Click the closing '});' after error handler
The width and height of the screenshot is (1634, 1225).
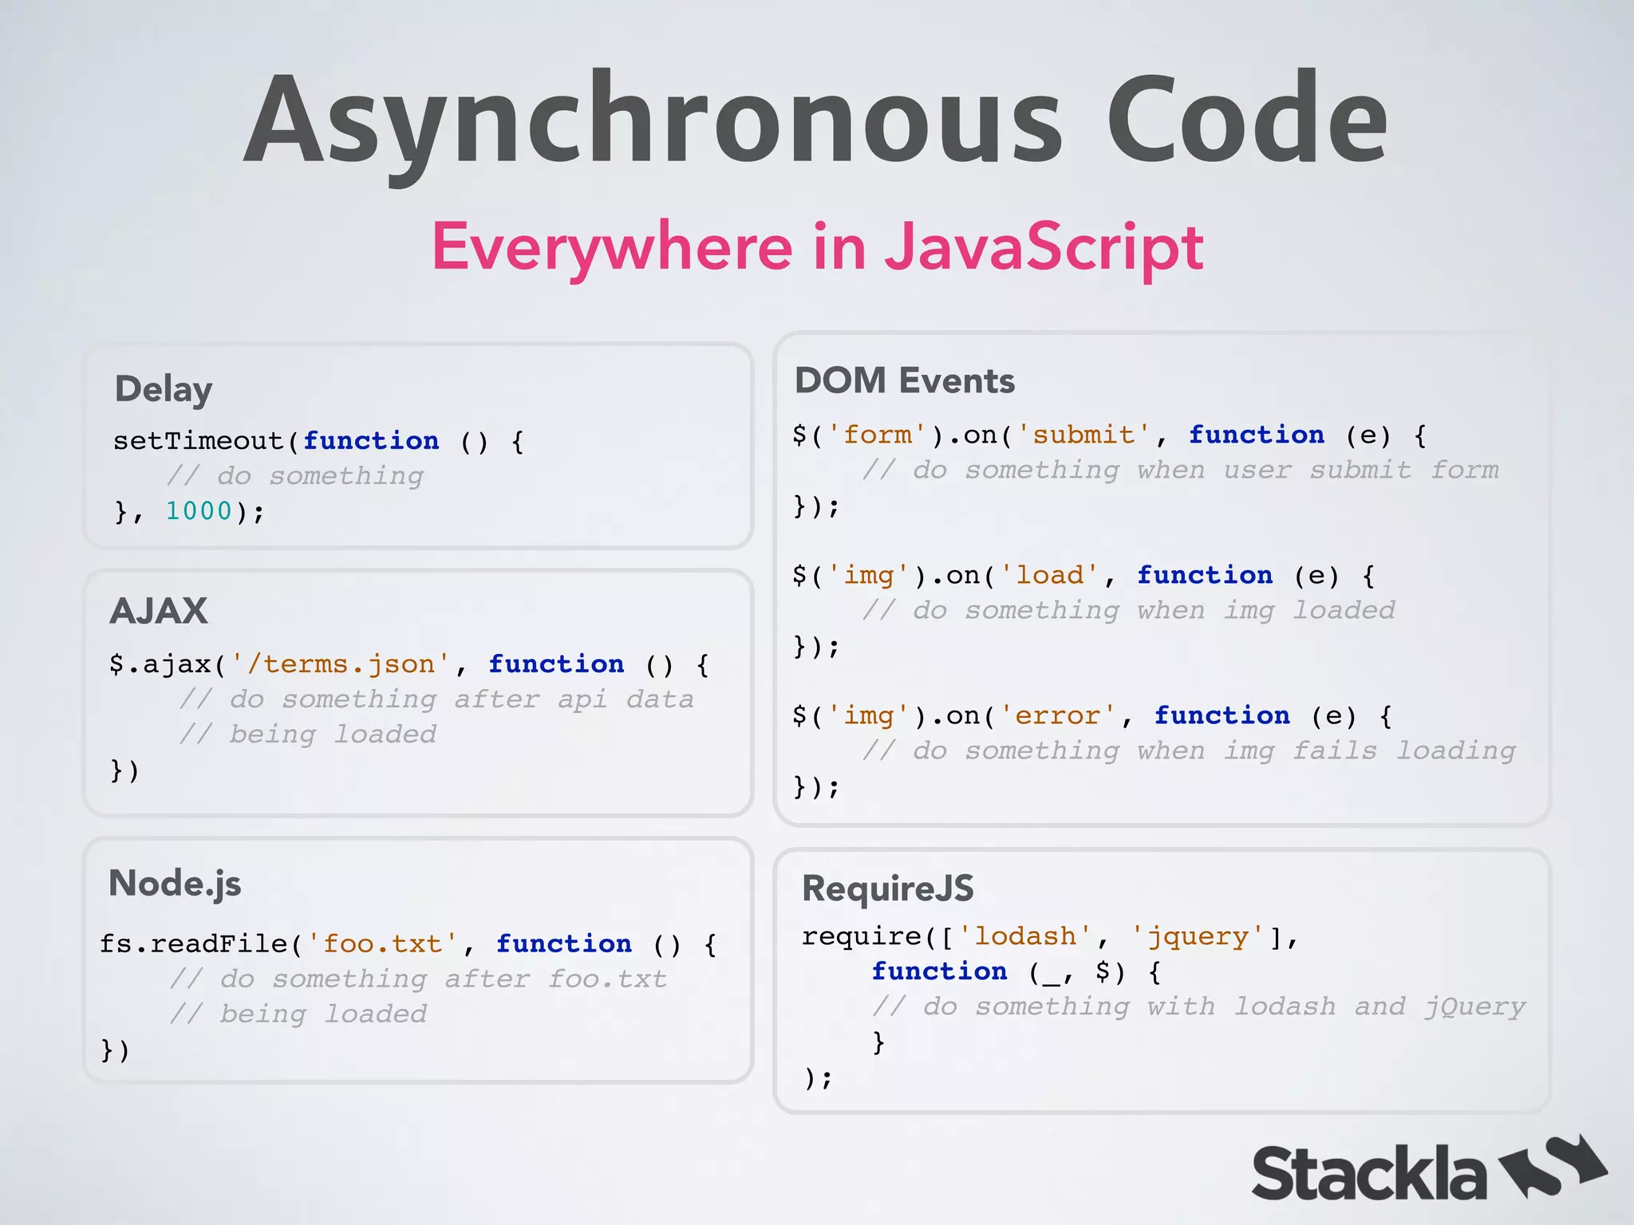816,787
